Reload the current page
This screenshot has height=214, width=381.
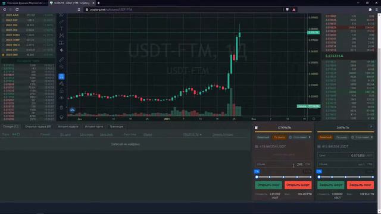click(x=17, y=10)
